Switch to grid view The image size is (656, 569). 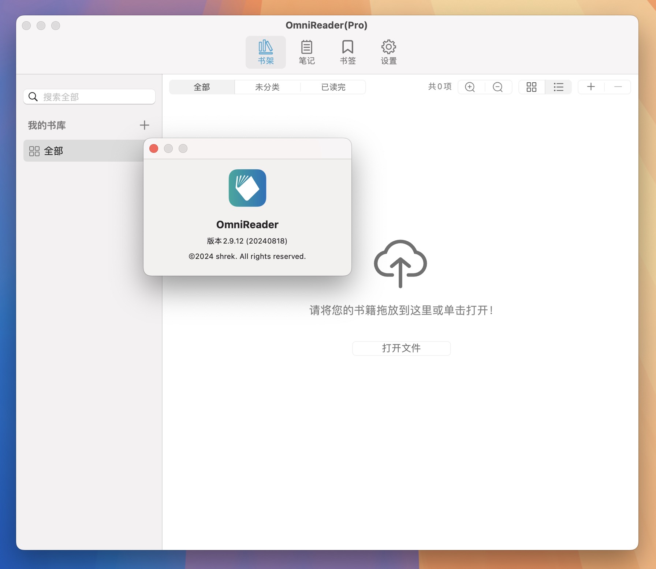[532, 87]
